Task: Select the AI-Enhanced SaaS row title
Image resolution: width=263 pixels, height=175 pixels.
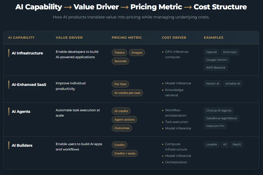Action: (29, 85)
